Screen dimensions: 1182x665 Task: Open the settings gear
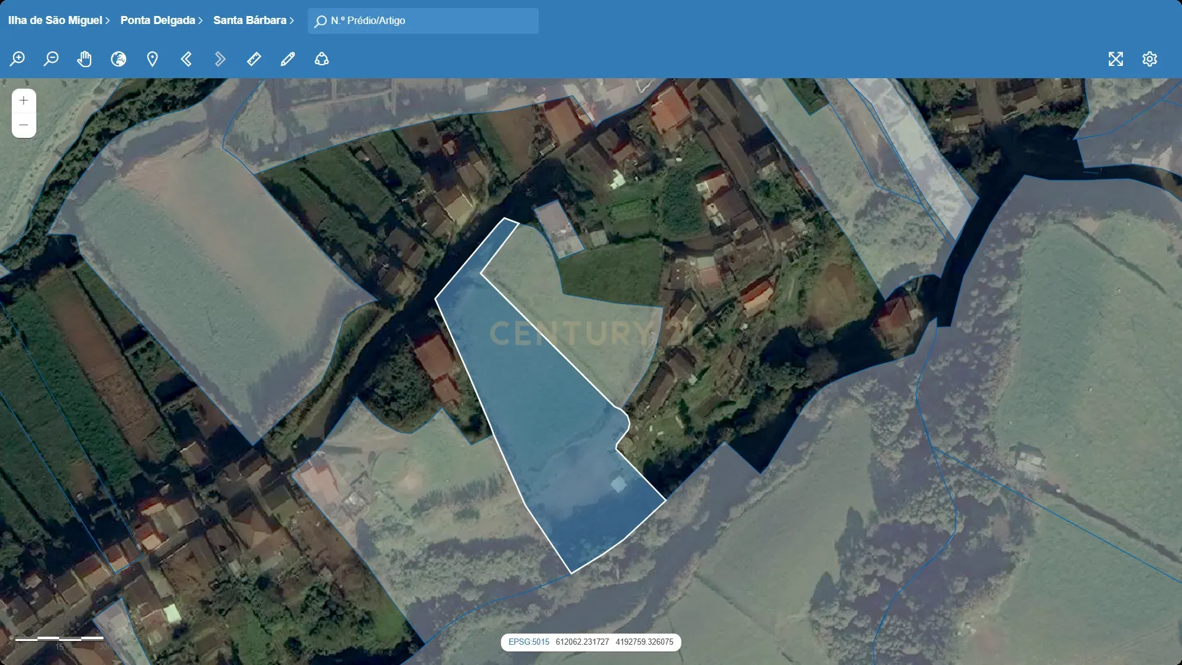click(x=1149, y=59)
